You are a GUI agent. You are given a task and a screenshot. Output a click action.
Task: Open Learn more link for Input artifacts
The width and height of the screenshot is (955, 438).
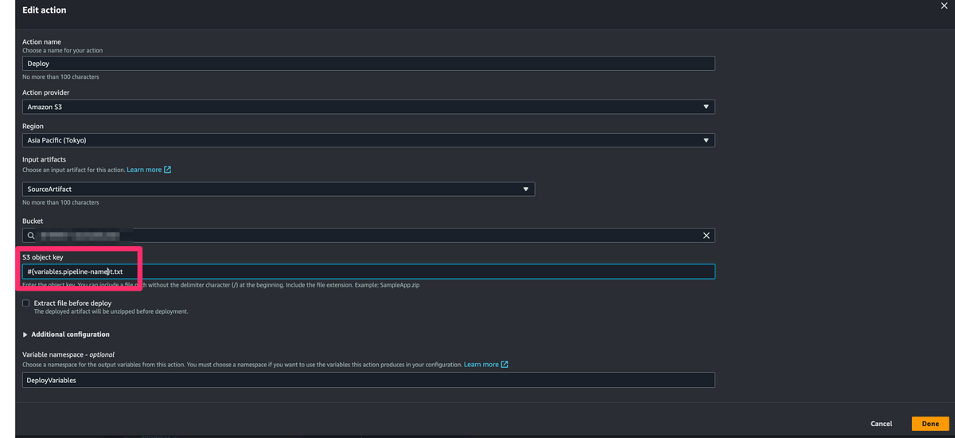click(x=144, y=170)
